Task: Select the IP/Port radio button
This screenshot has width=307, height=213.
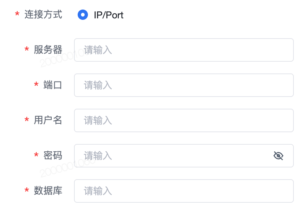Action: (83, 15)
